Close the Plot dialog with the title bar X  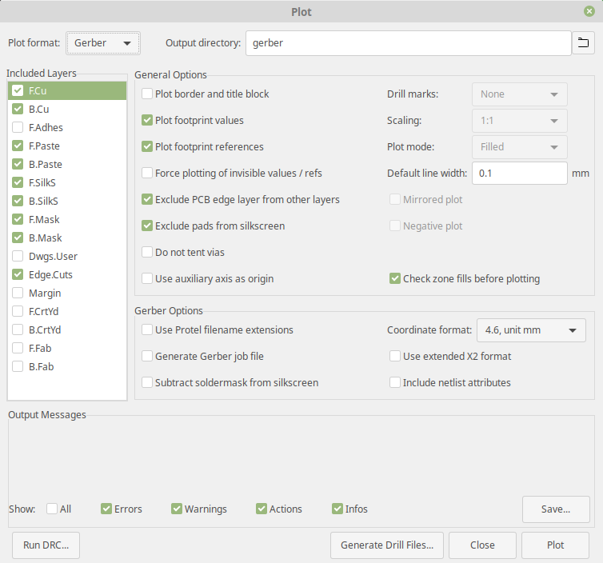(589, 12)
